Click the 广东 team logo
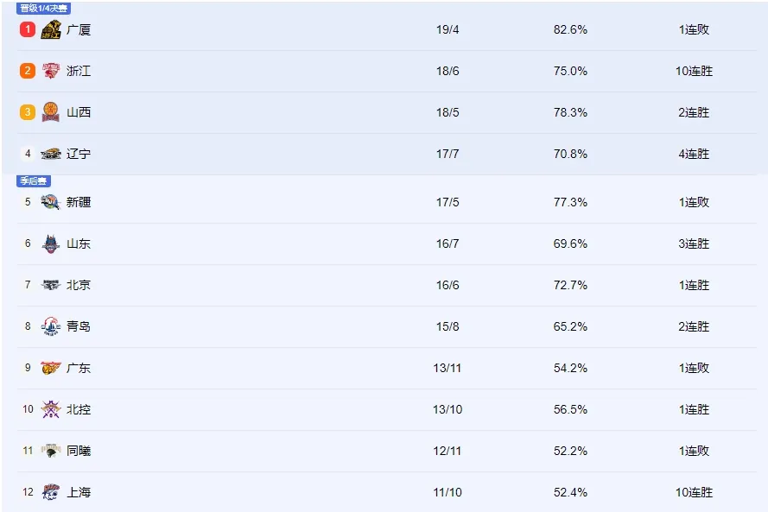 point(50,368)
